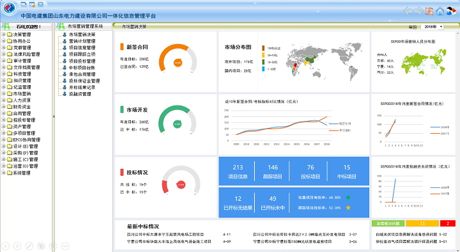Open 项目投标管理 in the marketing menu
This screenshot has height=252, width=460.
tap(82, 61)
